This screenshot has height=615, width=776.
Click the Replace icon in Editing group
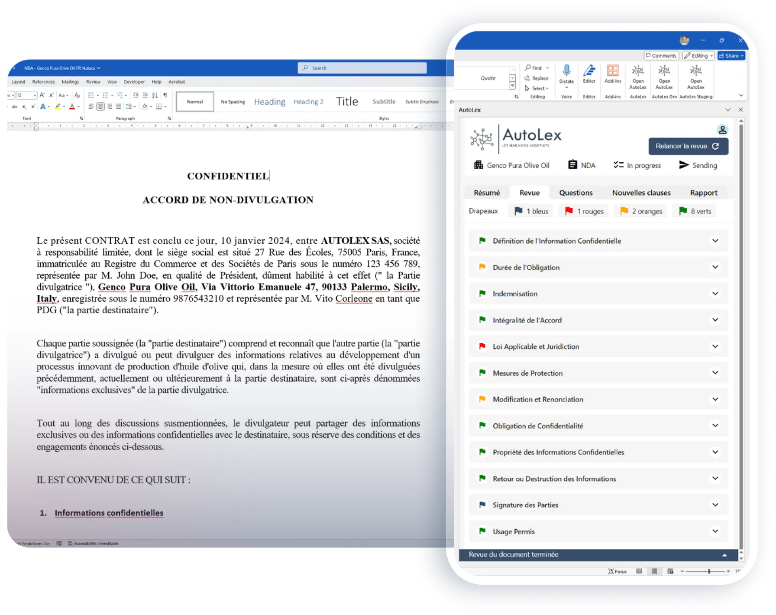527,78
